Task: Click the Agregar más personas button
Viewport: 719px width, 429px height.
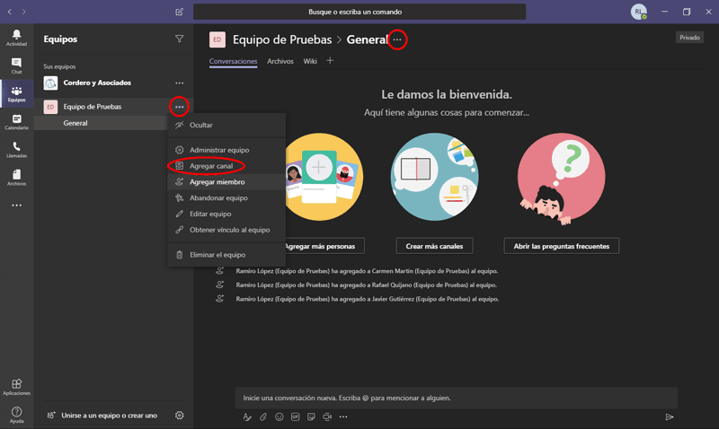Action: (x=324, y=246)
